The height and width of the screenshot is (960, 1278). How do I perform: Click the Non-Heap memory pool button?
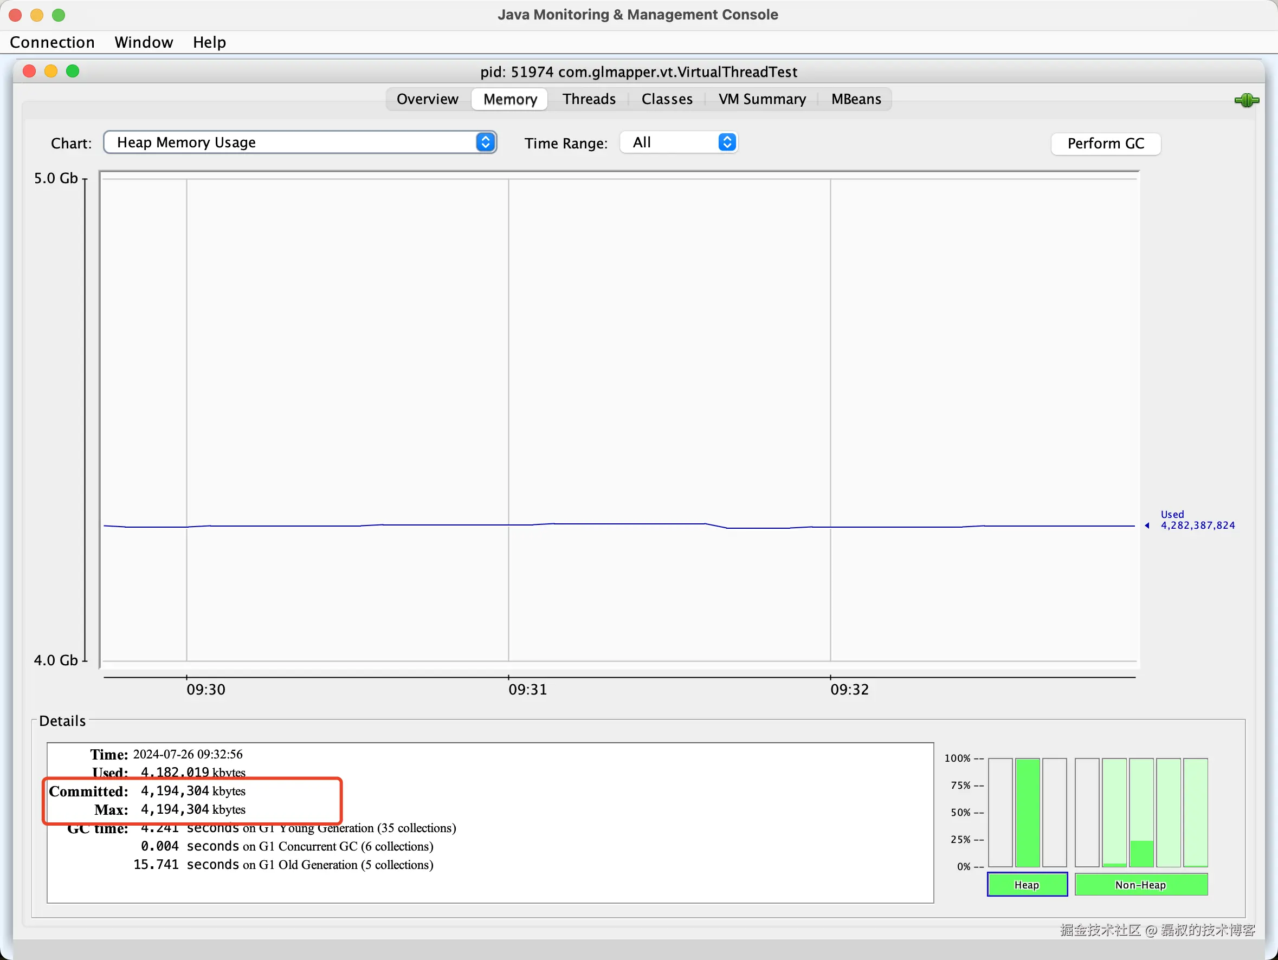(1140, 884)
